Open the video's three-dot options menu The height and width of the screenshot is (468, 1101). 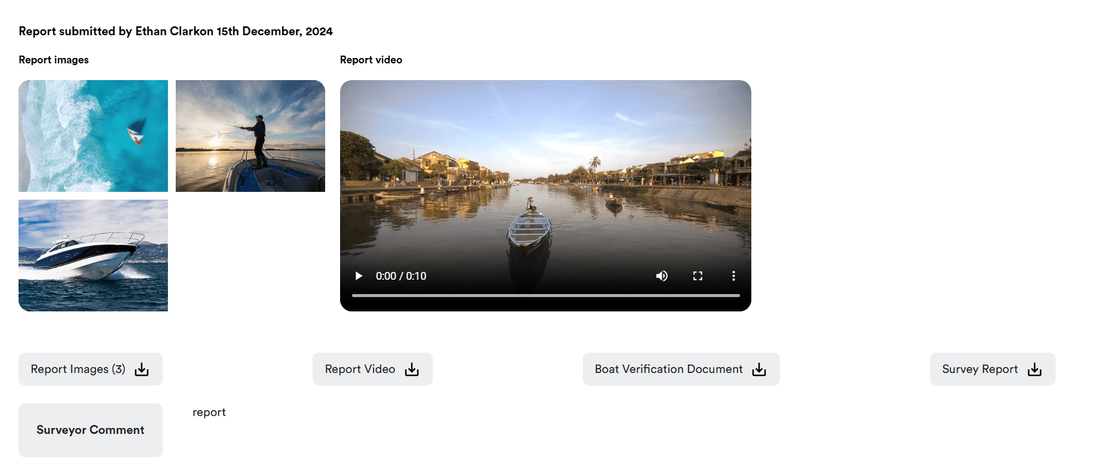click(733, 276)
